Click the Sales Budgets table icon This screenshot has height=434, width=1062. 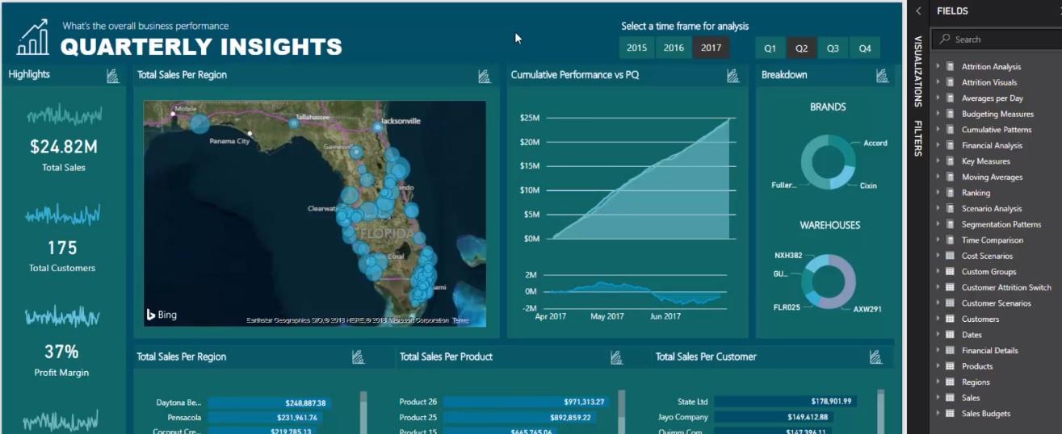pos(950,413)
